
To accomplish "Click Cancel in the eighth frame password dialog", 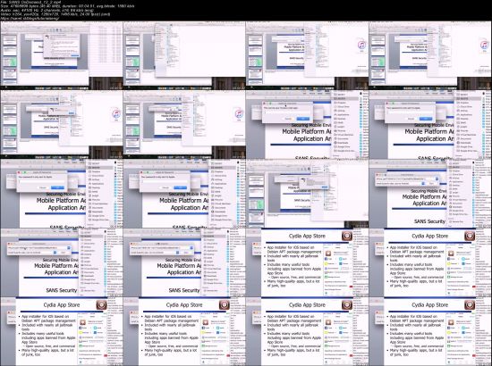I will 411,119.
